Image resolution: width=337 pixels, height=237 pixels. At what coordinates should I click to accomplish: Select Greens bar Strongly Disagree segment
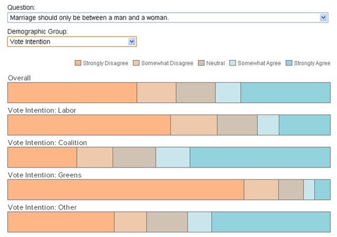126,190
